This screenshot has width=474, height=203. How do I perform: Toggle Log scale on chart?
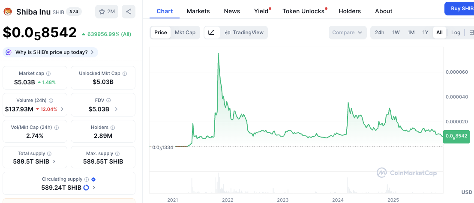[x=456, y=33]
